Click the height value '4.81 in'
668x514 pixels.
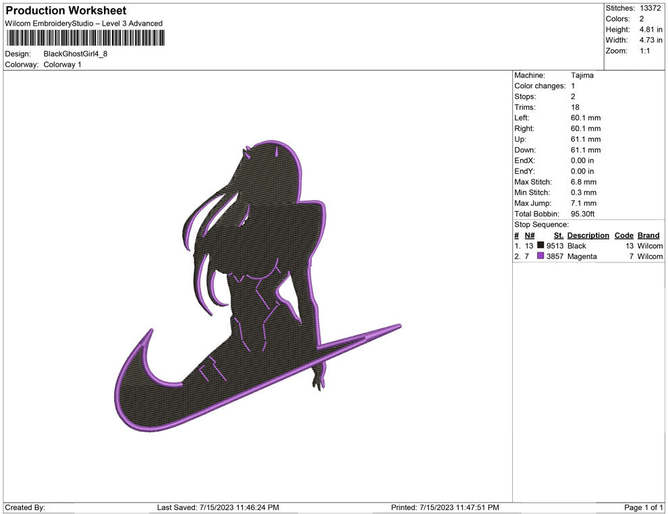[650, 30]
